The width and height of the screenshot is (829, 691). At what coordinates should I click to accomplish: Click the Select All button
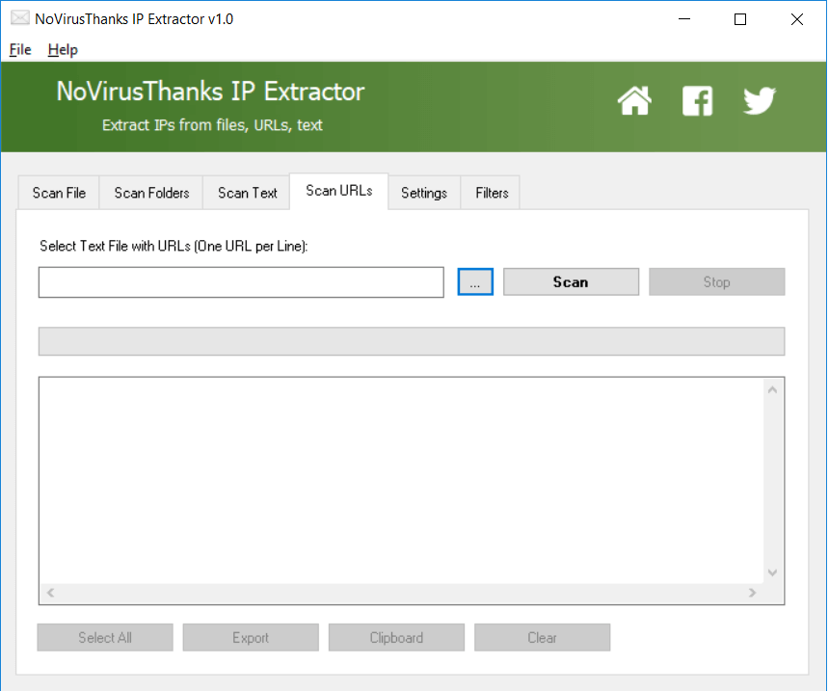pyautogui.click(x=105, y=638)
